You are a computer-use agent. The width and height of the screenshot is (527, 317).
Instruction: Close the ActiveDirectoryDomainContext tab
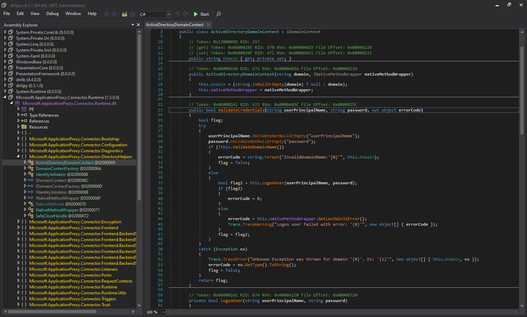coord(208,25)
